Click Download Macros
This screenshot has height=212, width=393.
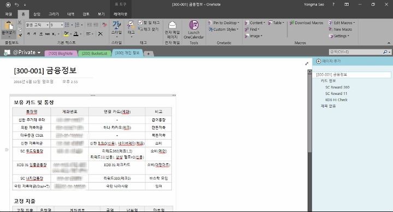[x=306, y=23]
